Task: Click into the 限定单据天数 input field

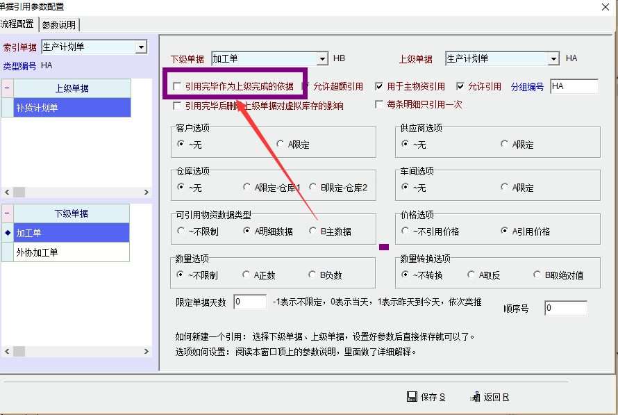Action: pyautogui.click(x=250, y=302)
